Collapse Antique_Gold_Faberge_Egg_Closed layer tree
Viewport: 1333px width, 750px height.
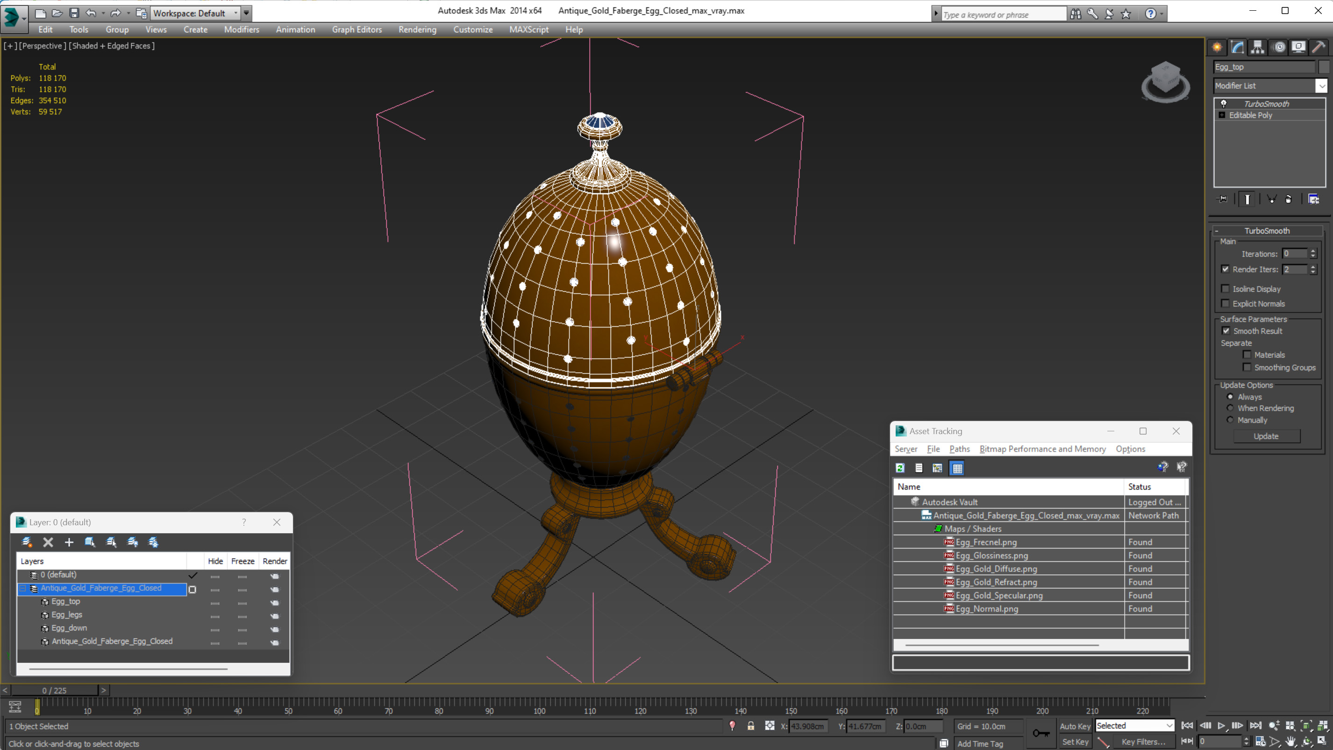(23, 588)
